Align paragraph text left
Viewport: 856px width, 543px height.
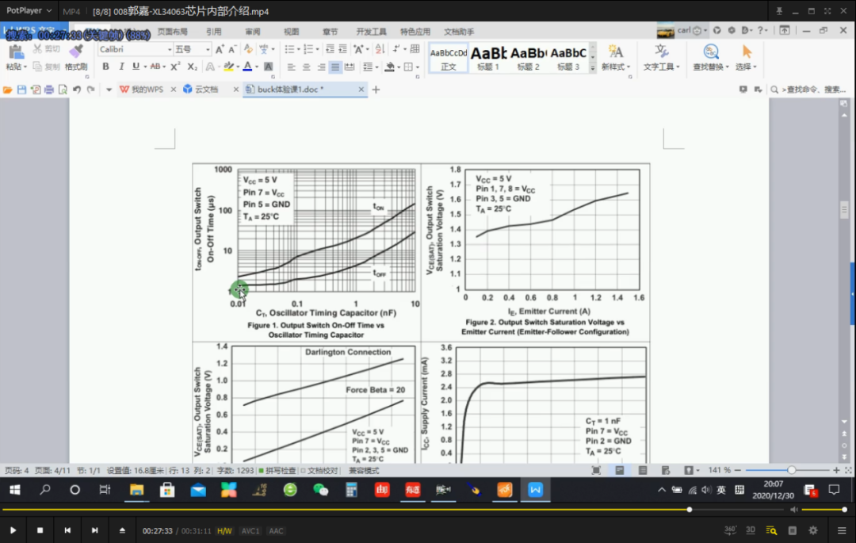tap(291, 67)
